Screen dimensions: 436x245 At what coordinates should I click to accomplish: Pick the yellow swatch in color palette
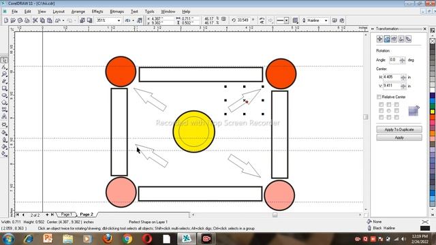point(433,112)
